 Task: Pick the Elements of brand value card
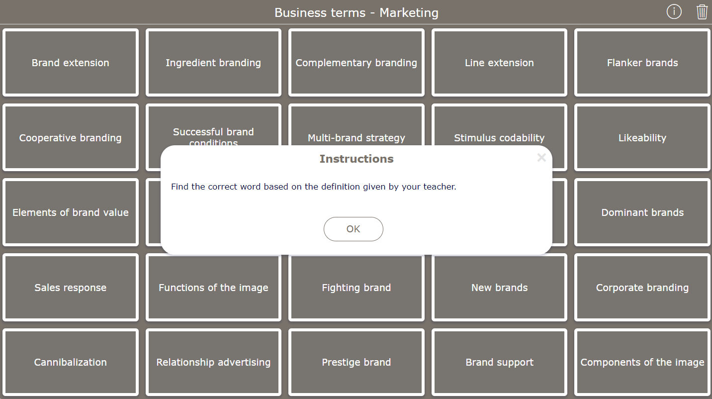pos(71,212)
